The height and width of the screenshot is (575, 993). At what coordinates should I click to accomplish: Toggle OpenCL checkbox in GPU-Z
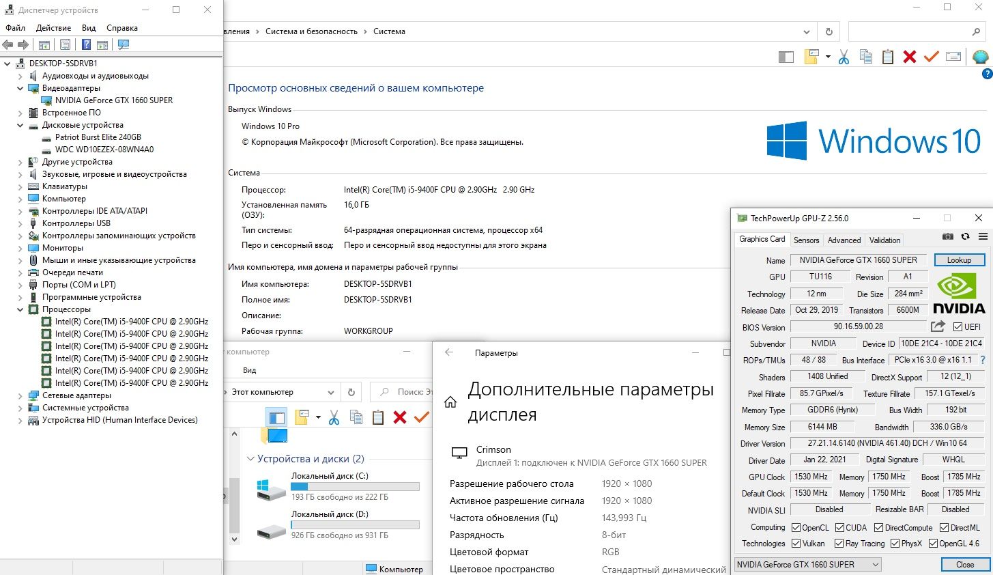tap(796, 527)
